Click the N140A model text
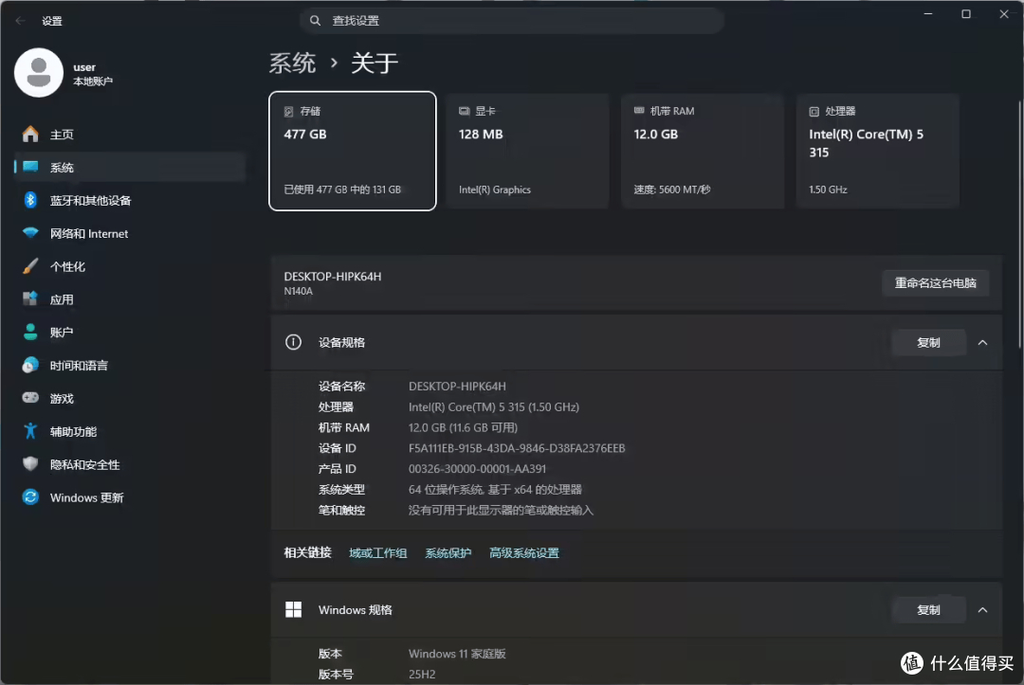The width and height of the screenshot is (1024, 685). [x=298, y=291]
